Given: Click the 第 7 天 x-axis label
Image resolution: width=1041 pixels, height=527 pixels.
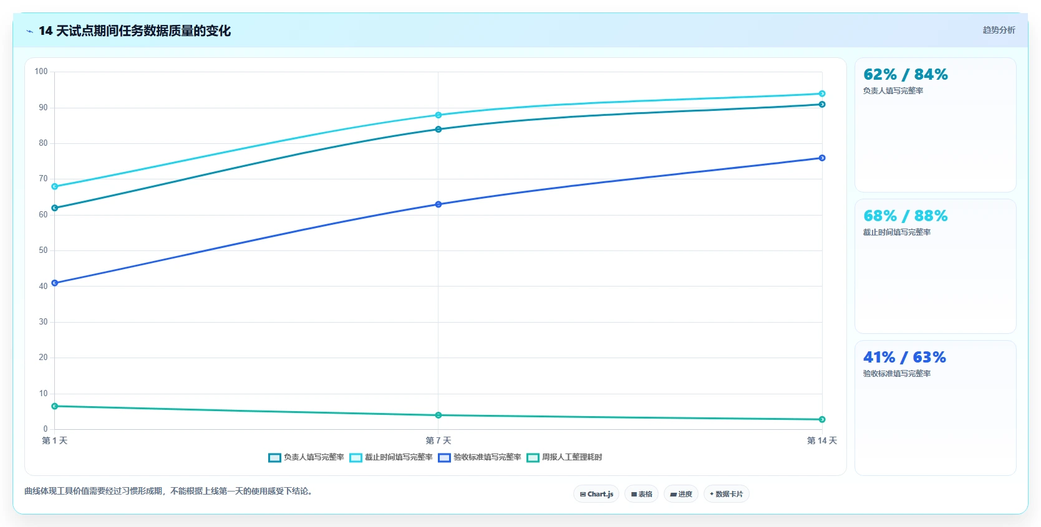Looking at the screenshot, I should point(438,440).
